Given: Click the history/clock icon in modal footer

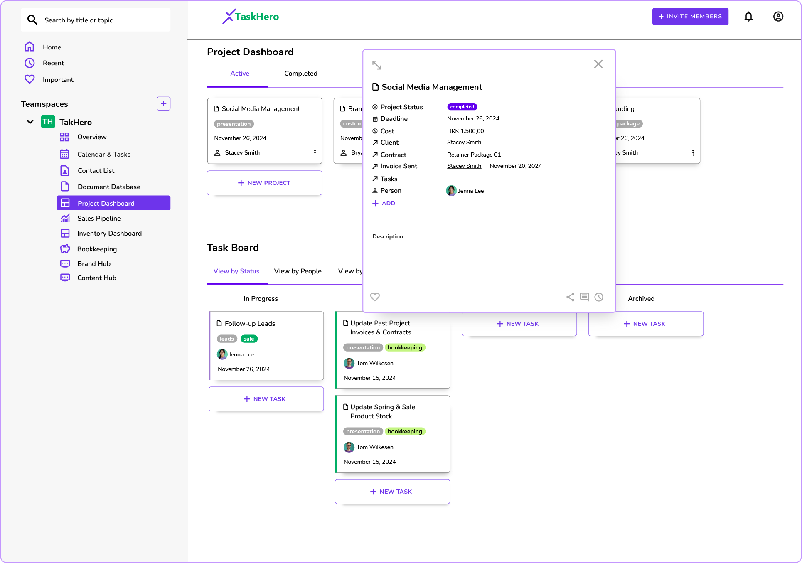Looking at the screenshot, I should (x=599, y=297).
